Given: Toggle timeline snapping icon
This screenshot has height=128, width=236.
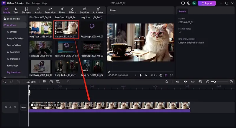Looking at the screenshot, I should pyautogui.click(x=185, y=82).
